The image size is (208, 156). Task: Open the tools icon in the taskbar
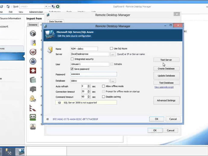9,151
